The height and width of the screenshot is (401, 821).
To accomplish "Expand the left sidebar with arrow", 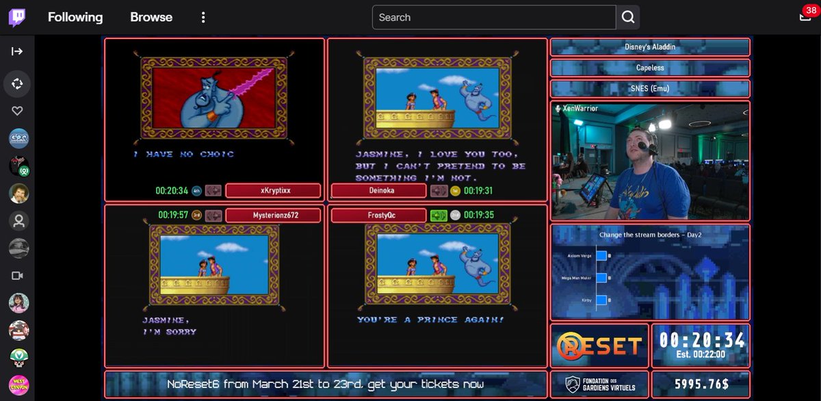I will point(18,51).
